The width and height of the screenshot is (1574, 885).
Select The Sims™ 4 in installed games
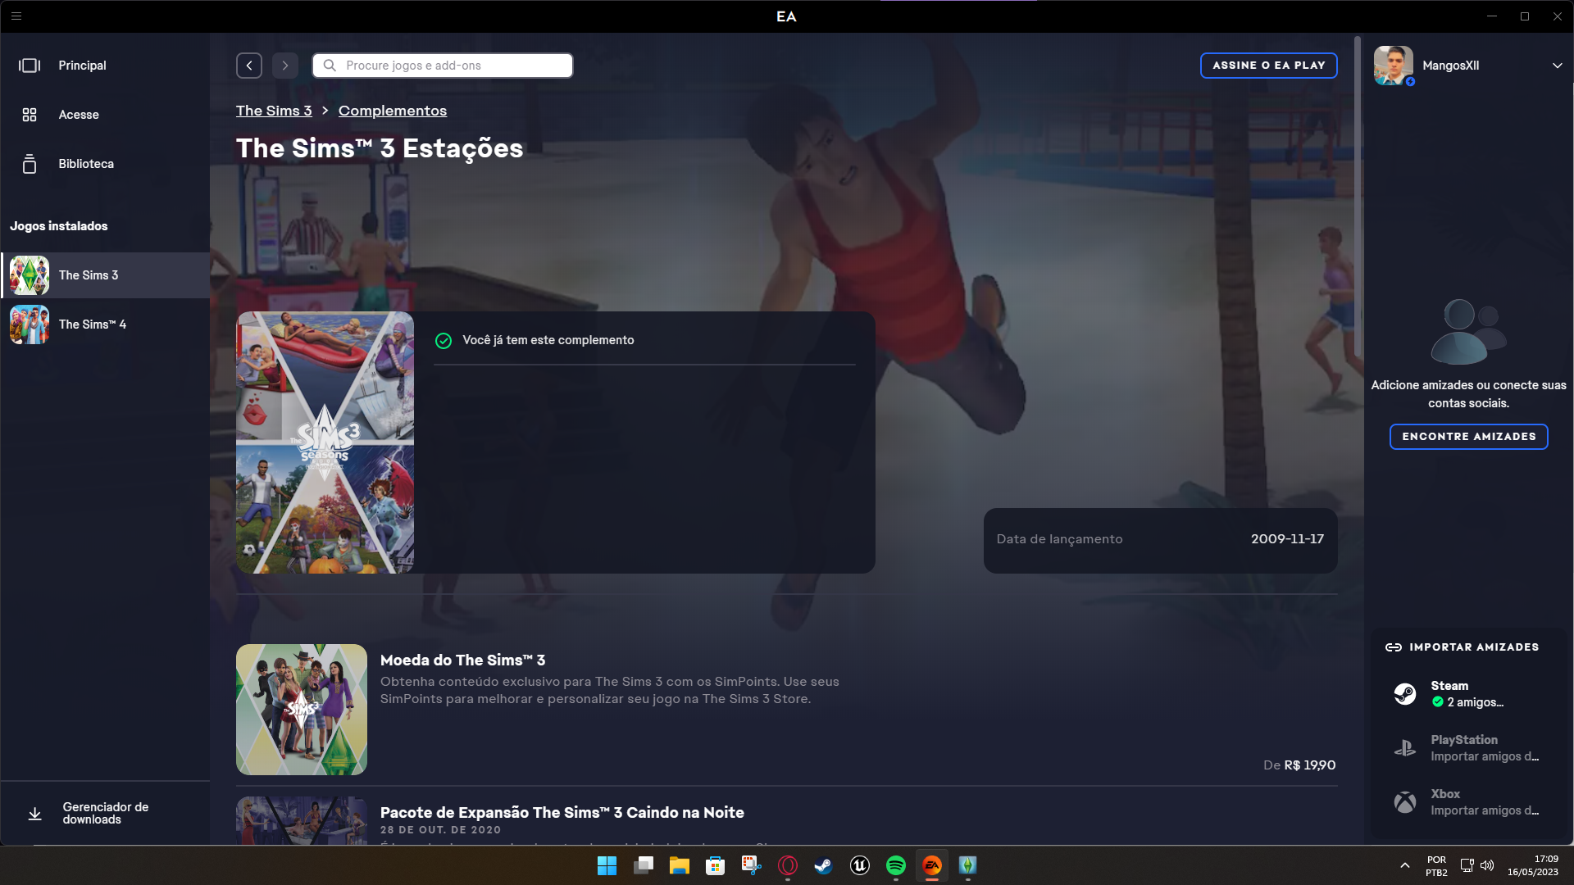tap(105, 324)
